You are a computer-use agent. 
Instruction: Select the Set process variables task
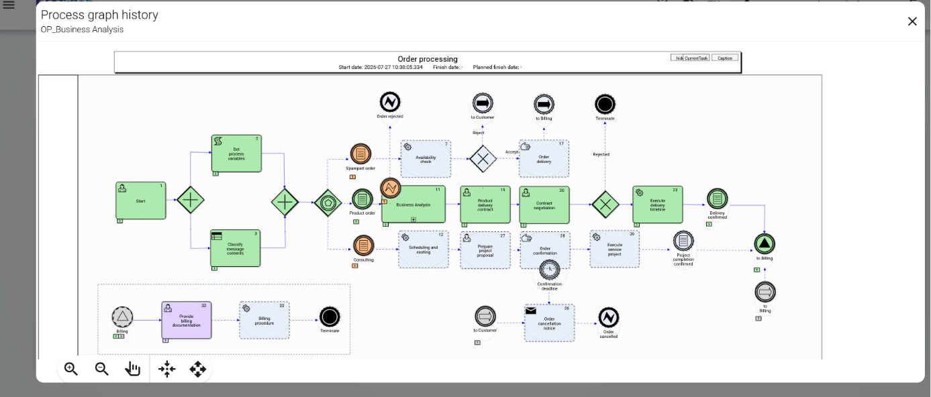click(236, 154)
